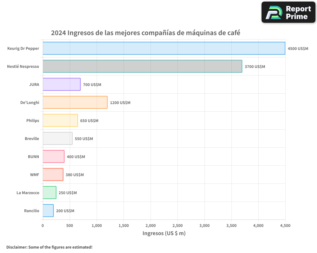Click the WMF revenue bar

coord(52,175)
